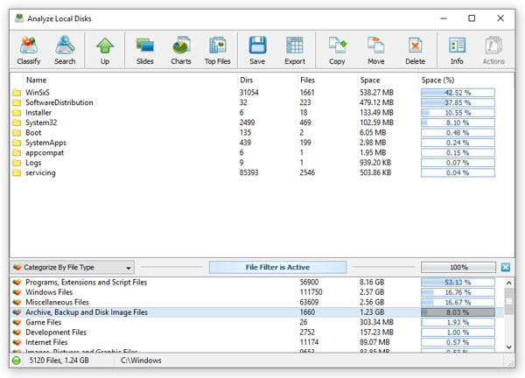Viewport: 525px width, 378px height.
Task: Select the Boot folder icon
Action: click(17, 133)
